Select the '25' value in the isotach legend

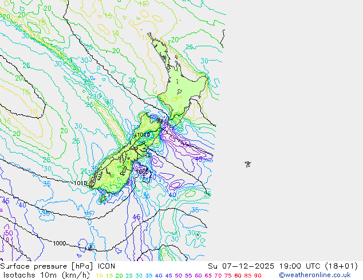pyautogui.click(x=129, y=275)
